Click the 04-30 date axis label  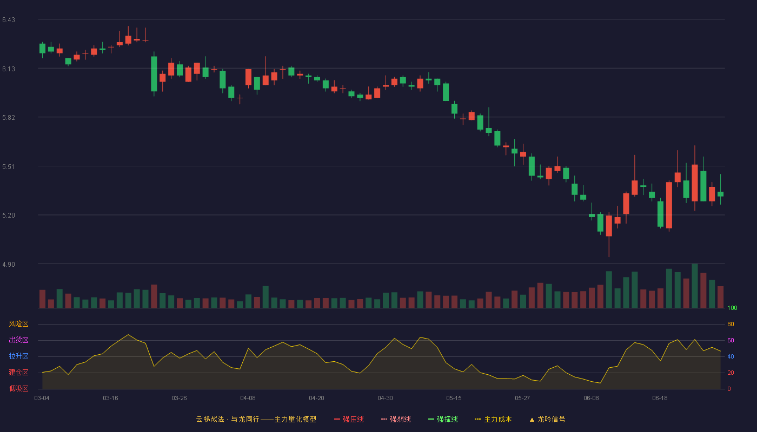coord(385,398)
